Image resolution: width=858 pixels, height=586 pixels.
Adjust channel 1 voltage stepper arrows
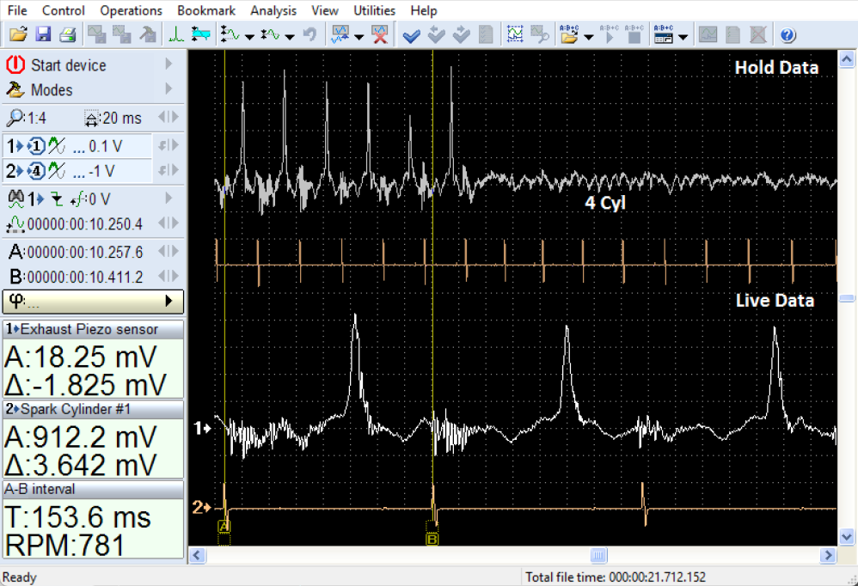(x=169, y=145)
